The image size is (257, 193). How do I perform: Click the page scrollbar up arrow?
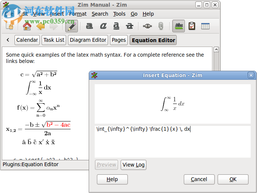217,49
